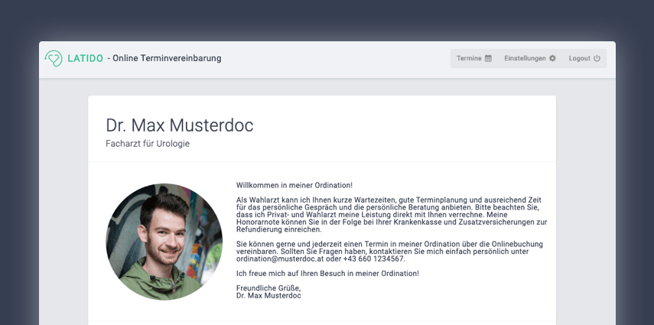
Task: Click the Dr. Max Musterdoc signature line
Action: click(268, 295)
